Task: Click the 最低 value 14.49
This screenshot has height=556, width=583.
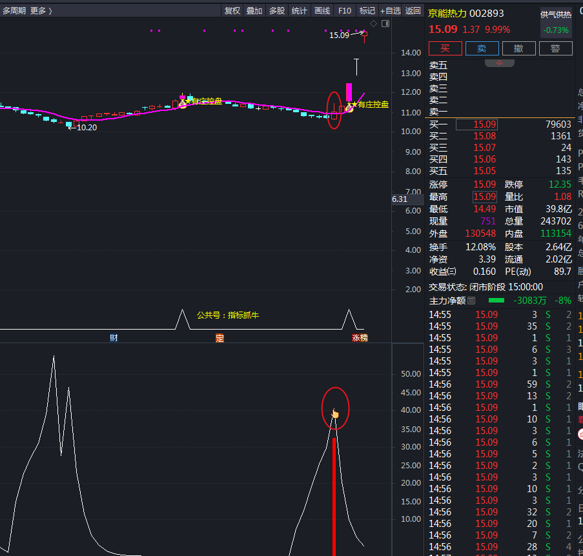Action: [484, 209]
